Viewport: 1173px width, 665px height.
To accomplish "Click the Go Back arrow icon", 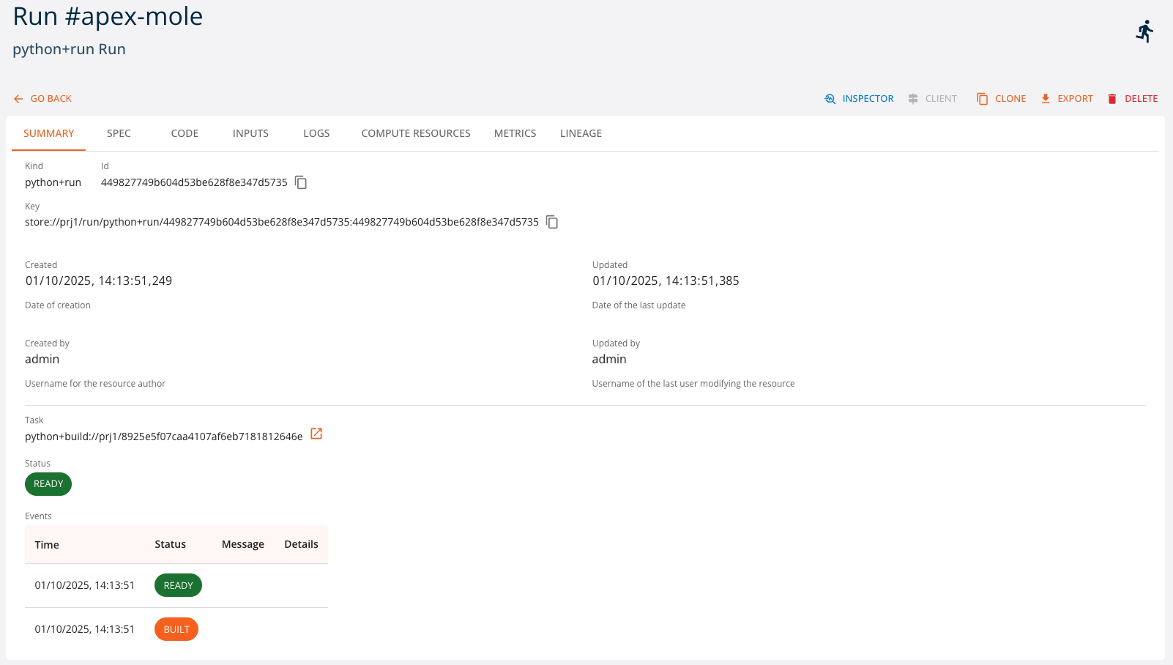I will (x=18, y=99).
